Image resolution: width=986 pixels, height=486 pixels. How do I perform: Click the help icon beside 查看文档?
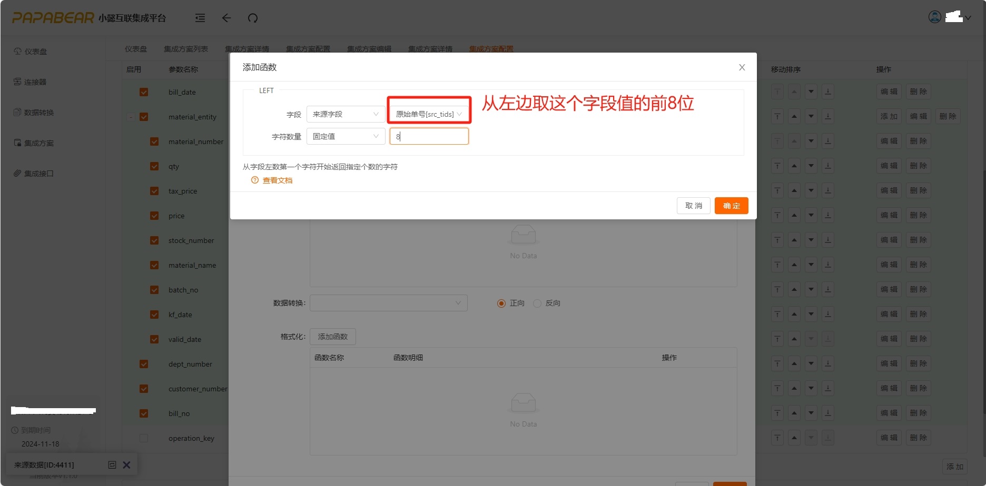(255, 180)
